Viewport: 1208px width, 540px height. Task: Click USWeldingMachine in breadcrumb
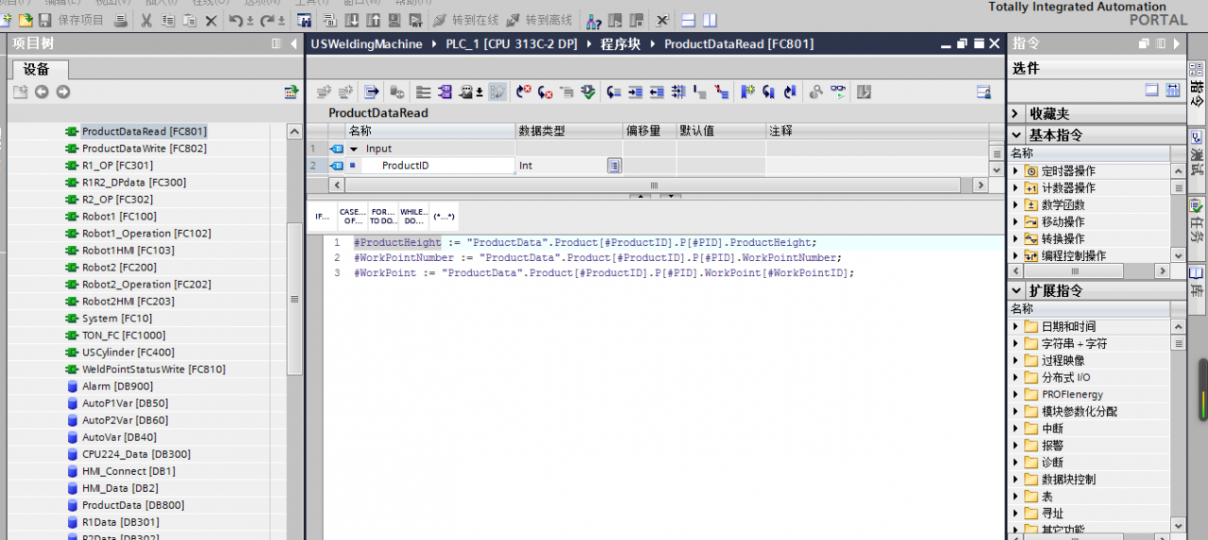[366, 44]
